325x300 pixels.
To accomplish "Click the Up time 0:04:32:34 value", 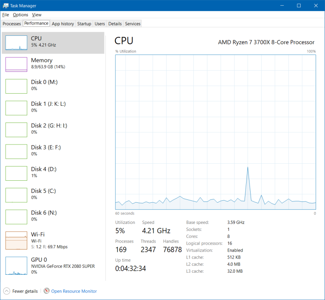I will (130, 268).
